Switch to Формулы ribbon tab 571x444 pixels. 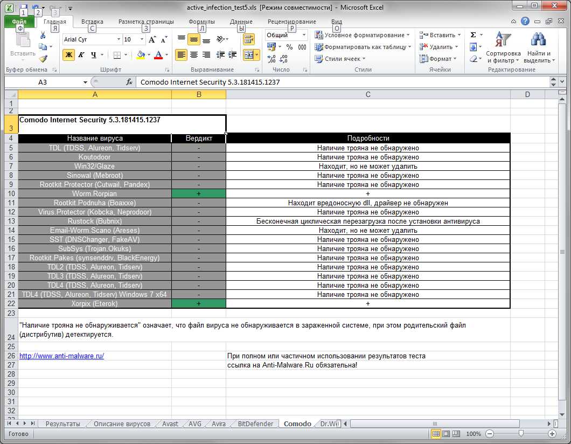point(201,22)
